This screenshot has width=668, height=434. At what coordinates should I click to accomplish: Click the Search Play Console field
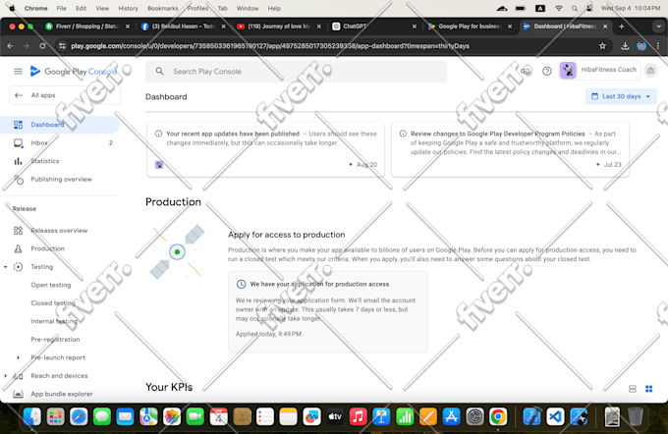point(296,71)
